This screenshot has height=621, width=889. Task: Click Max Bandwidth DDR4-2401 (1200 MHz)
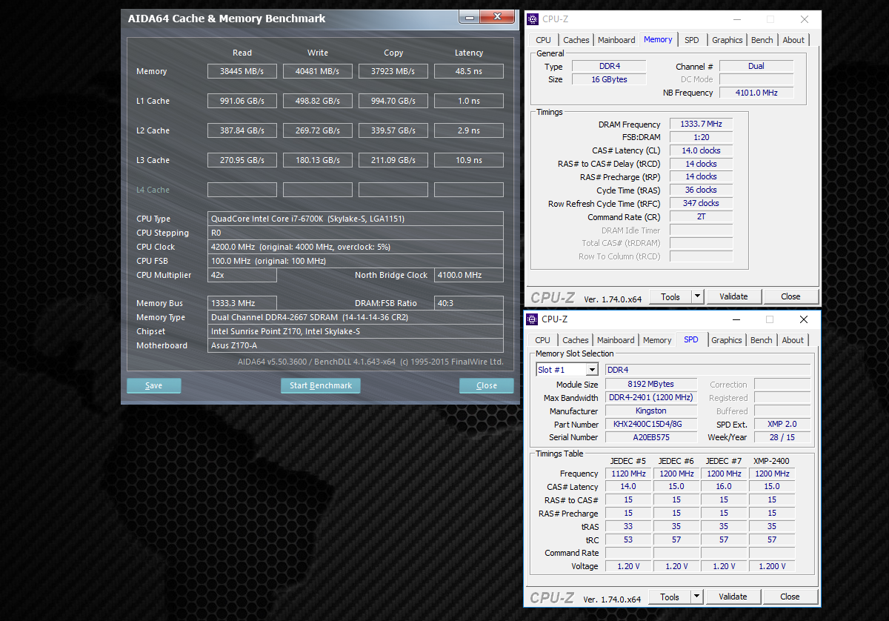pyautogui.click(x=651, y=397)
